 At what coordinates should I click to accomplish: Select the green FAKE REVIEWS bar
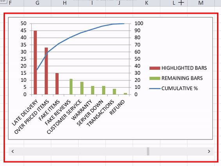click(x=71, y=87)
